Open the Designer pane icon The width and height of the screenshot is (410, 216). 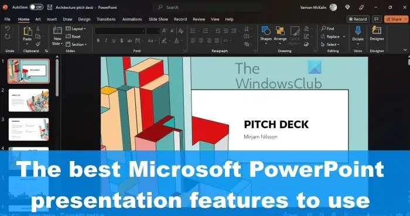tap(377, 30)
